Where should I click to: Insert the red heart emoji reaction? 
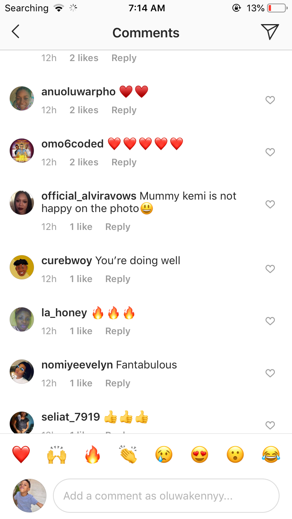coord(21,454)
